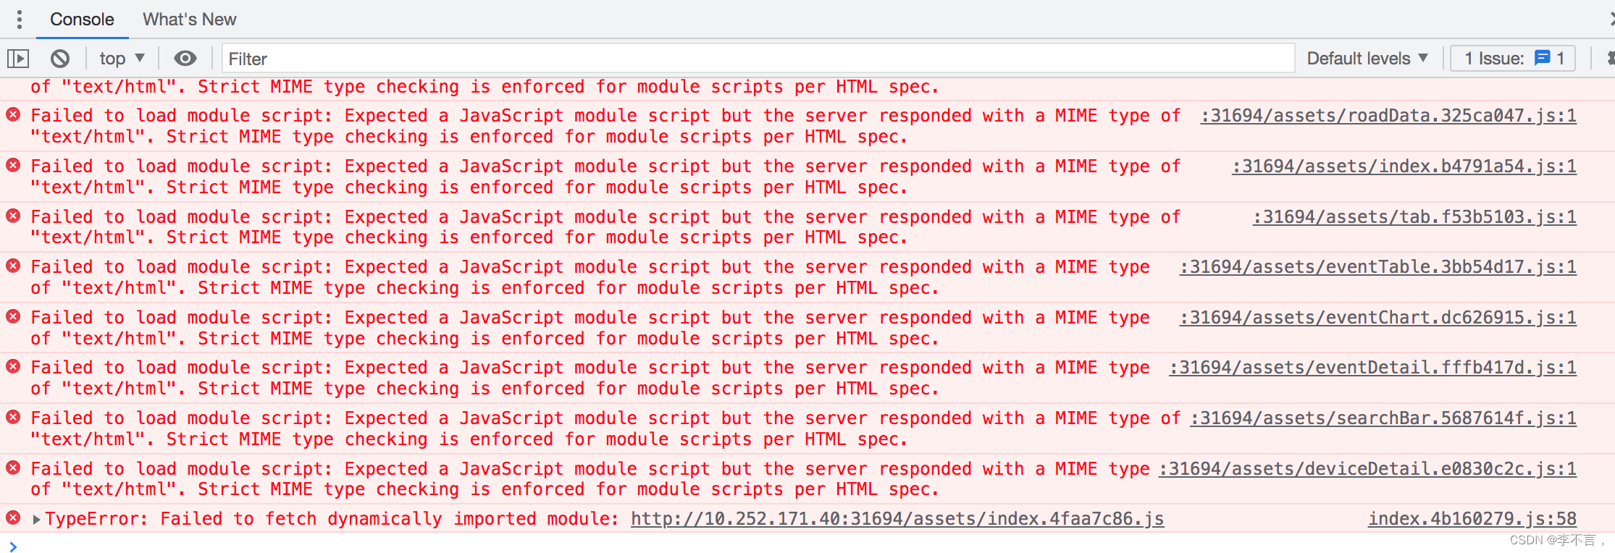This screenshot has height=553, width=1615.
Task: Click the roadData "Failed to load module script" message
Action: click(x=605, y=126)
